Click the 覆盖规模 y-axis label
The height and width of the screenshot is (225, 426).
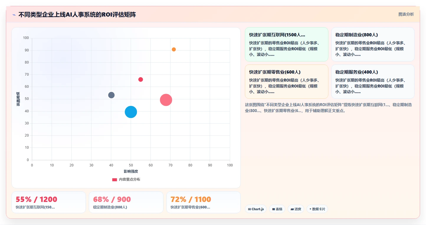click(18, 99)
